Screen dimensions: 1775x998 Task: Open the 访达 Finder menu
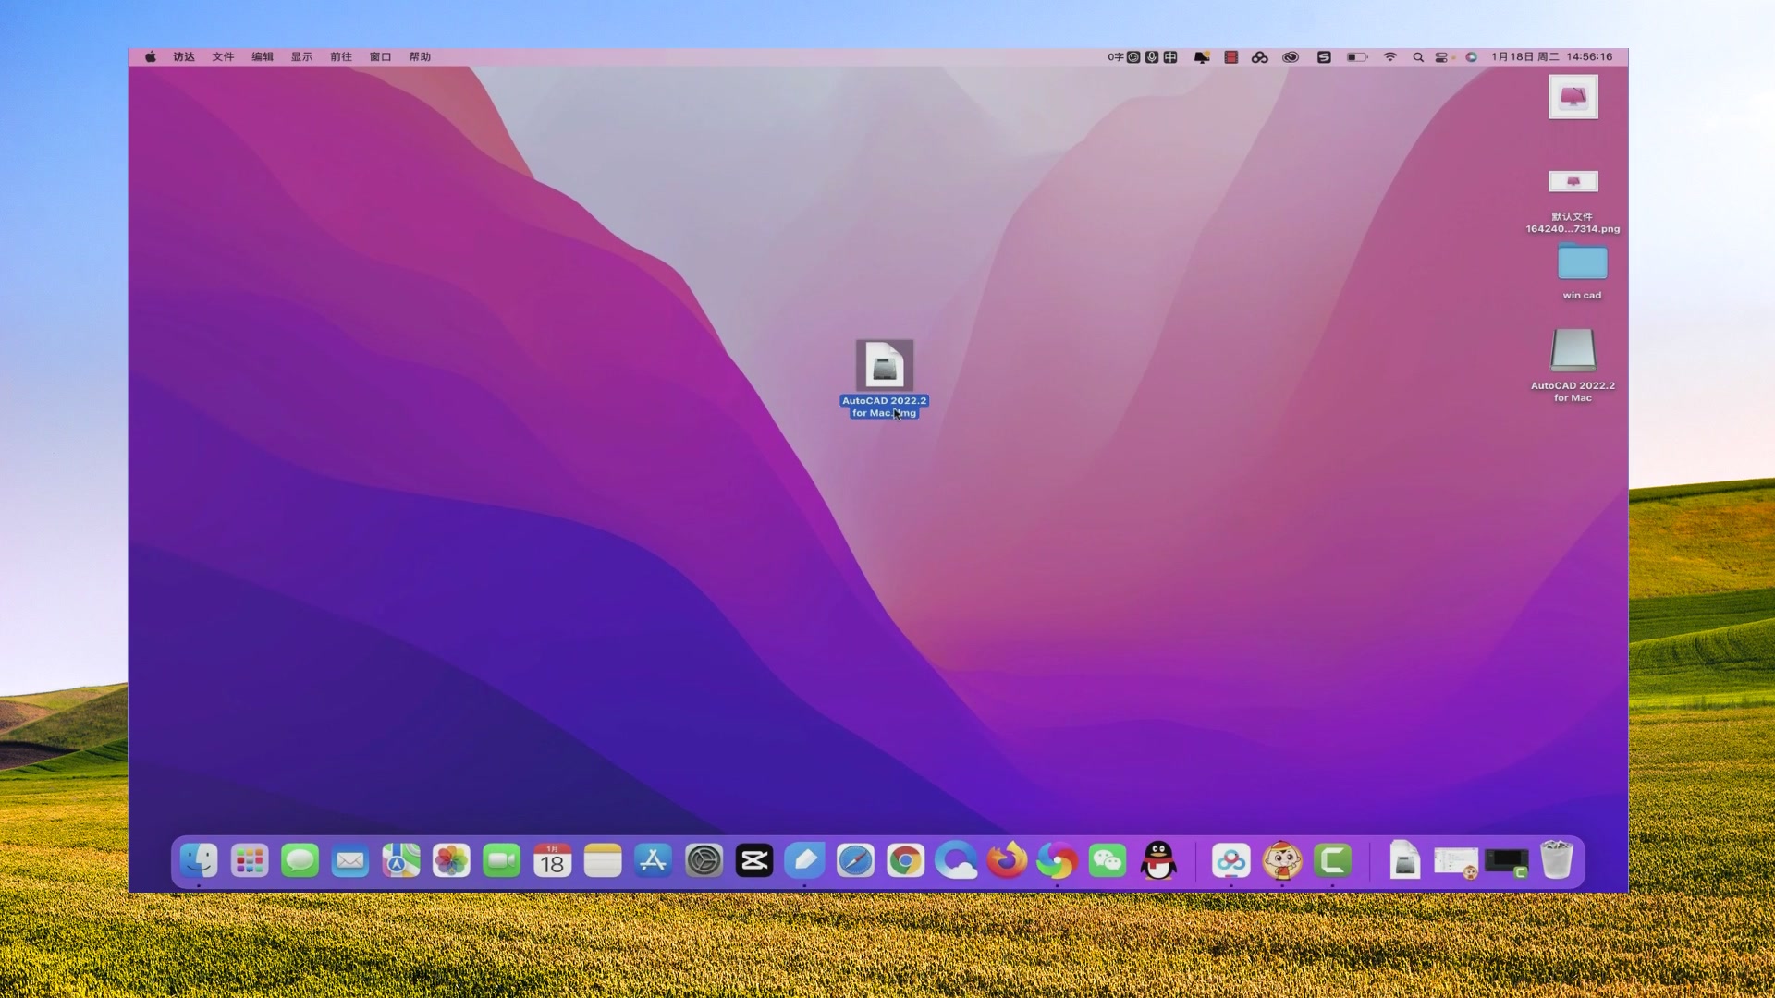click(184, 56)
